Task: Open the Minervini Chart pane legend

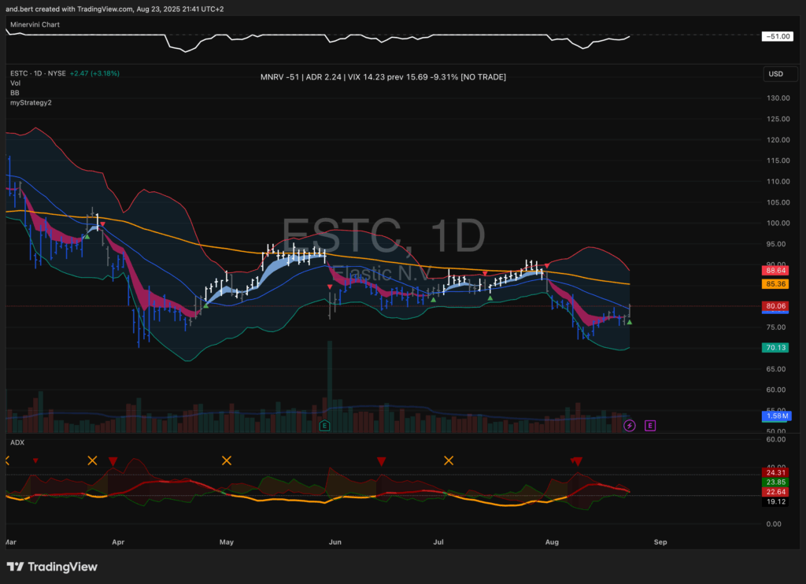Action: [35, 24]
